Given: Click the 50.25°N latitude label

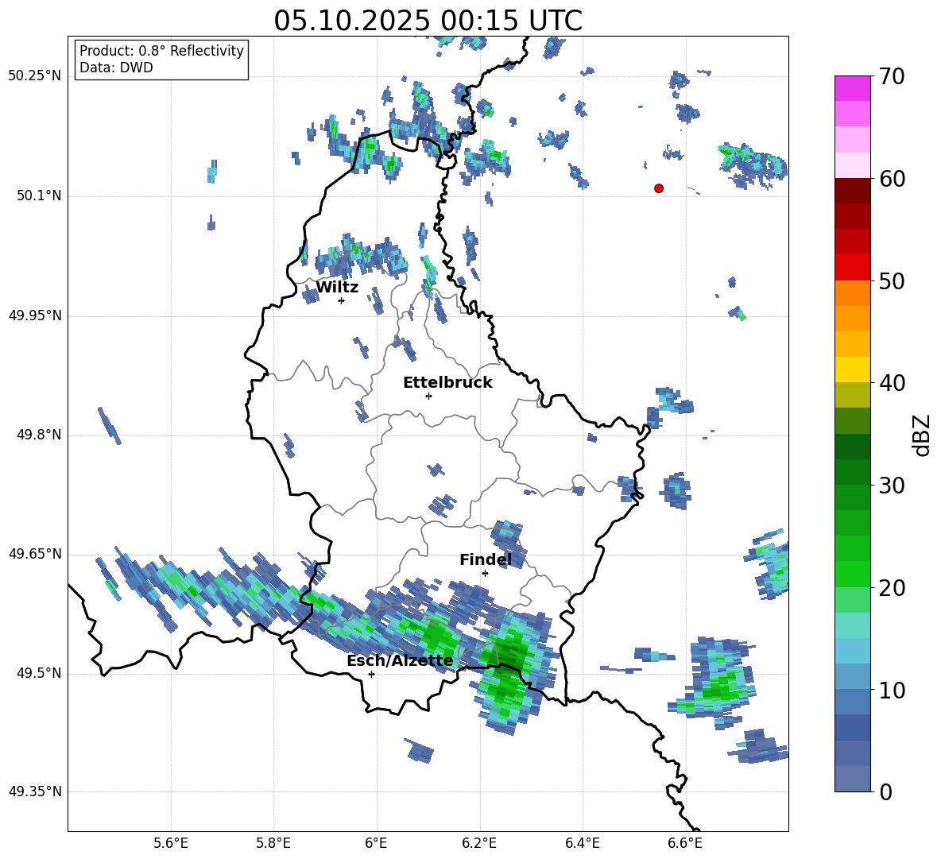Looking at the screenshot, I should tap(35, 76).
